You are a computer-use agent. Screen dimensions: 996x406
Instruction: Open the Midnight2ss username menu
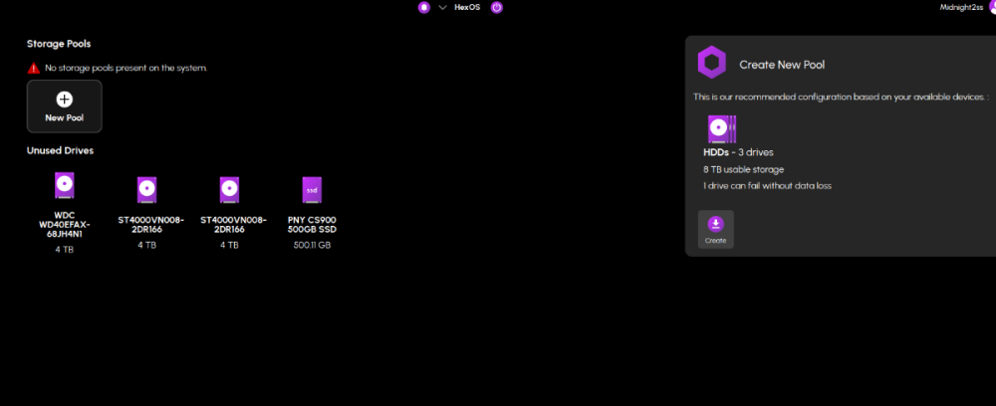(x=961, y=7)
